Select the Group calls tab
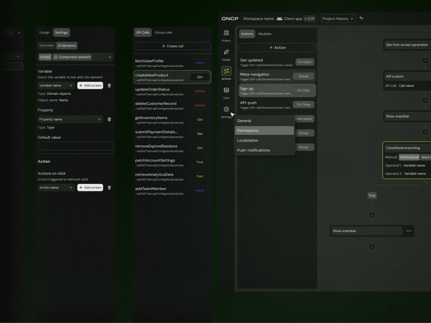The image size is (431, 323). (x=163, y=32)
